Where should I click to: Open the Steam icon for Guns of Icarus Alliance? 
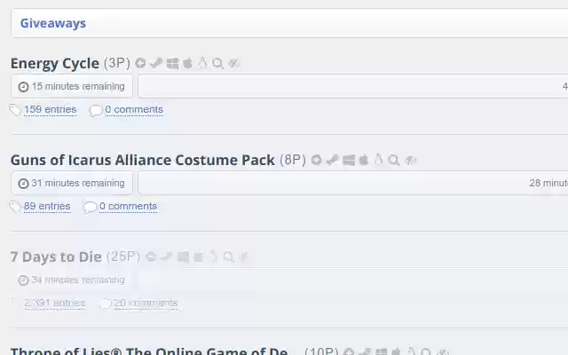[332, 160]
